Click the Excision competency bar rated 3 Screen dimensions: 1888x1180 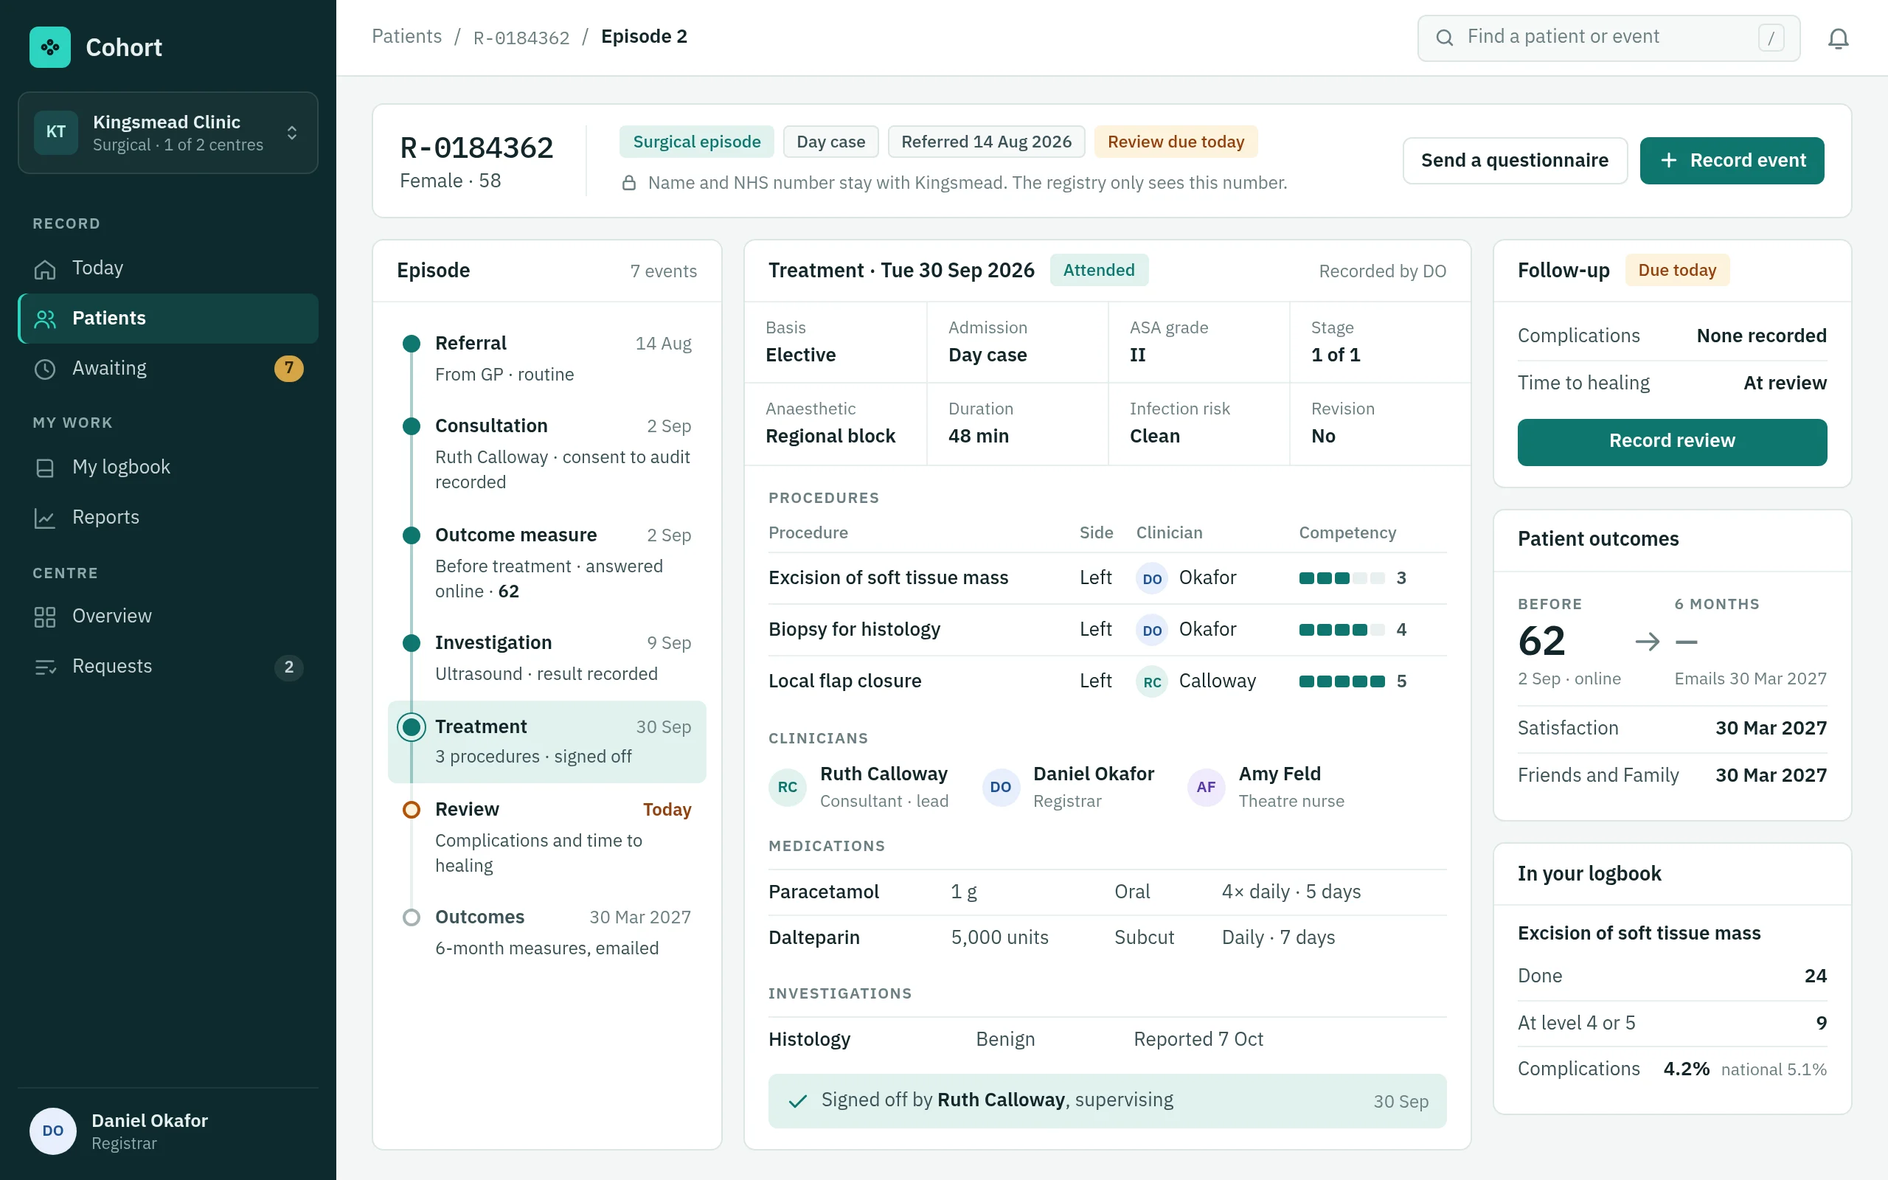pos(1341,578)
